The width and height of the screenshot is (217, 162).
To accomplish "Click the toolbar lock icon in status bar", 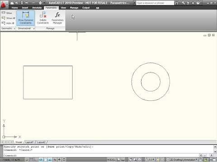I will tap(201, 159).
